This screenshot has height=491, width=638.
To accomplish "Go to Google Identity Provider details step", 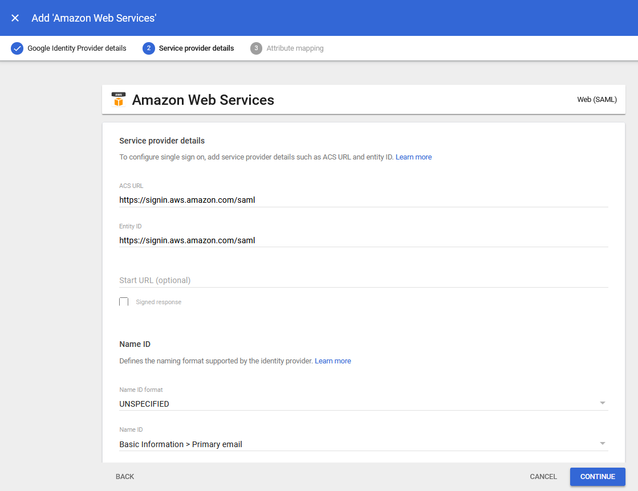I will 77,48.
